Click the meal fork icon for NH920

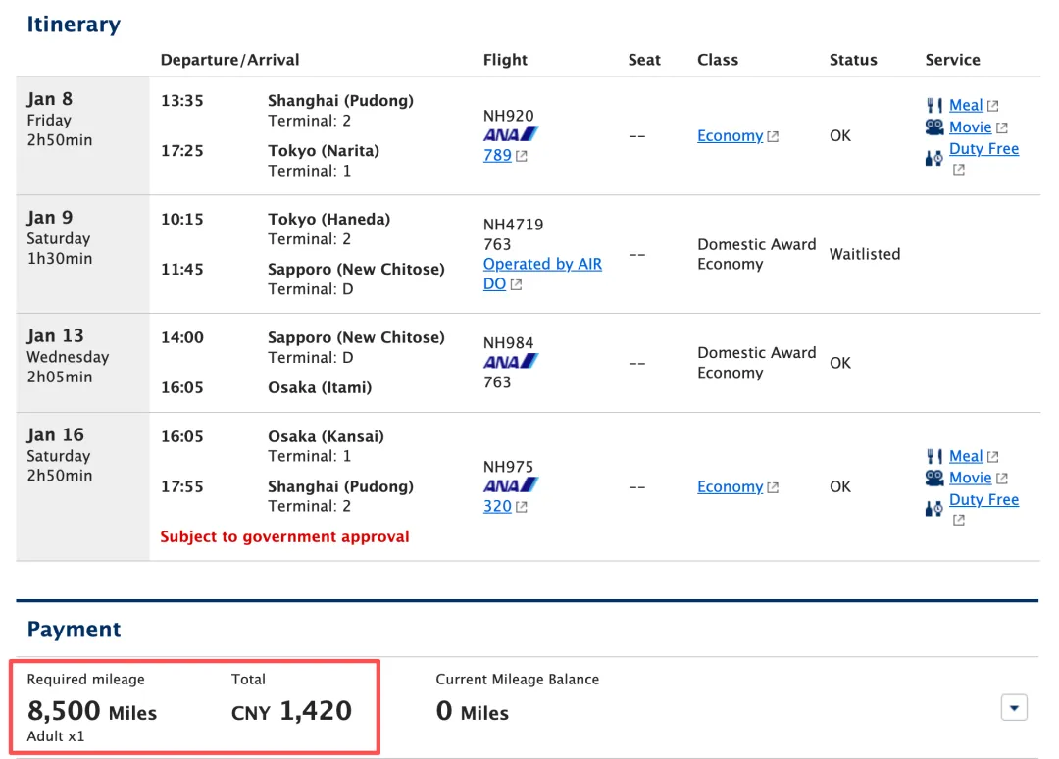pyautogui.click(x=934, y=105)
